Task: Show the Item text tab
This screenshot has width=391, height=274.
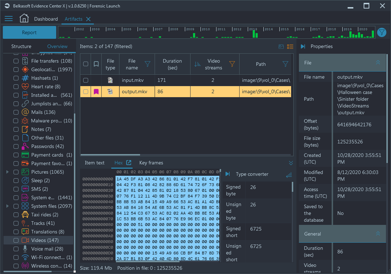Action: 95,163
